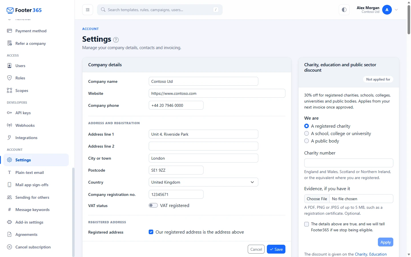Click the Footer365 envelope logo icon
Screen dimensions: 411x257
coord(10,10)
